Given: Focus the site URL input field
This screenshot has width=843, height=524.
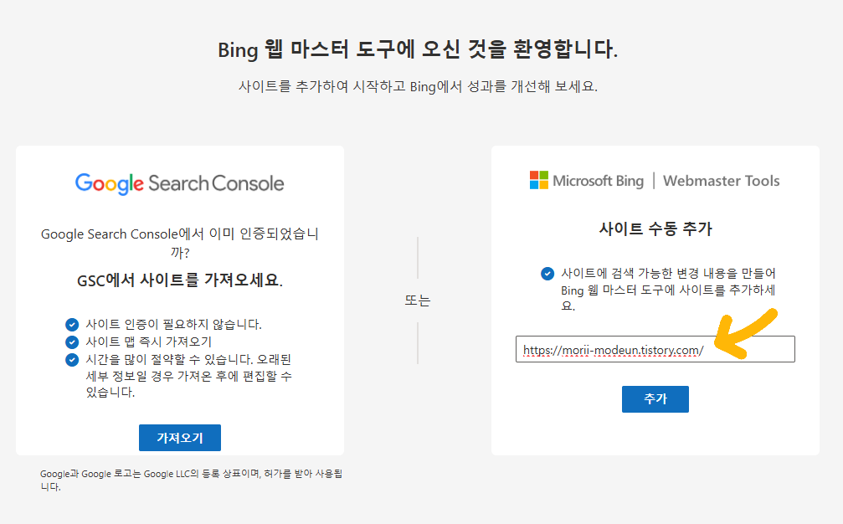Looking at the screenshot, I should (x=655, y=349).
